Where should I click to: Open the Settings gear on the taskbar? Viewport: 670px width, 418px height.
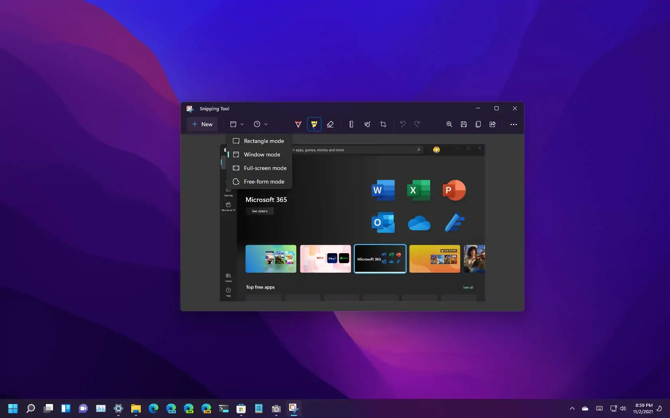pos(118,408)
